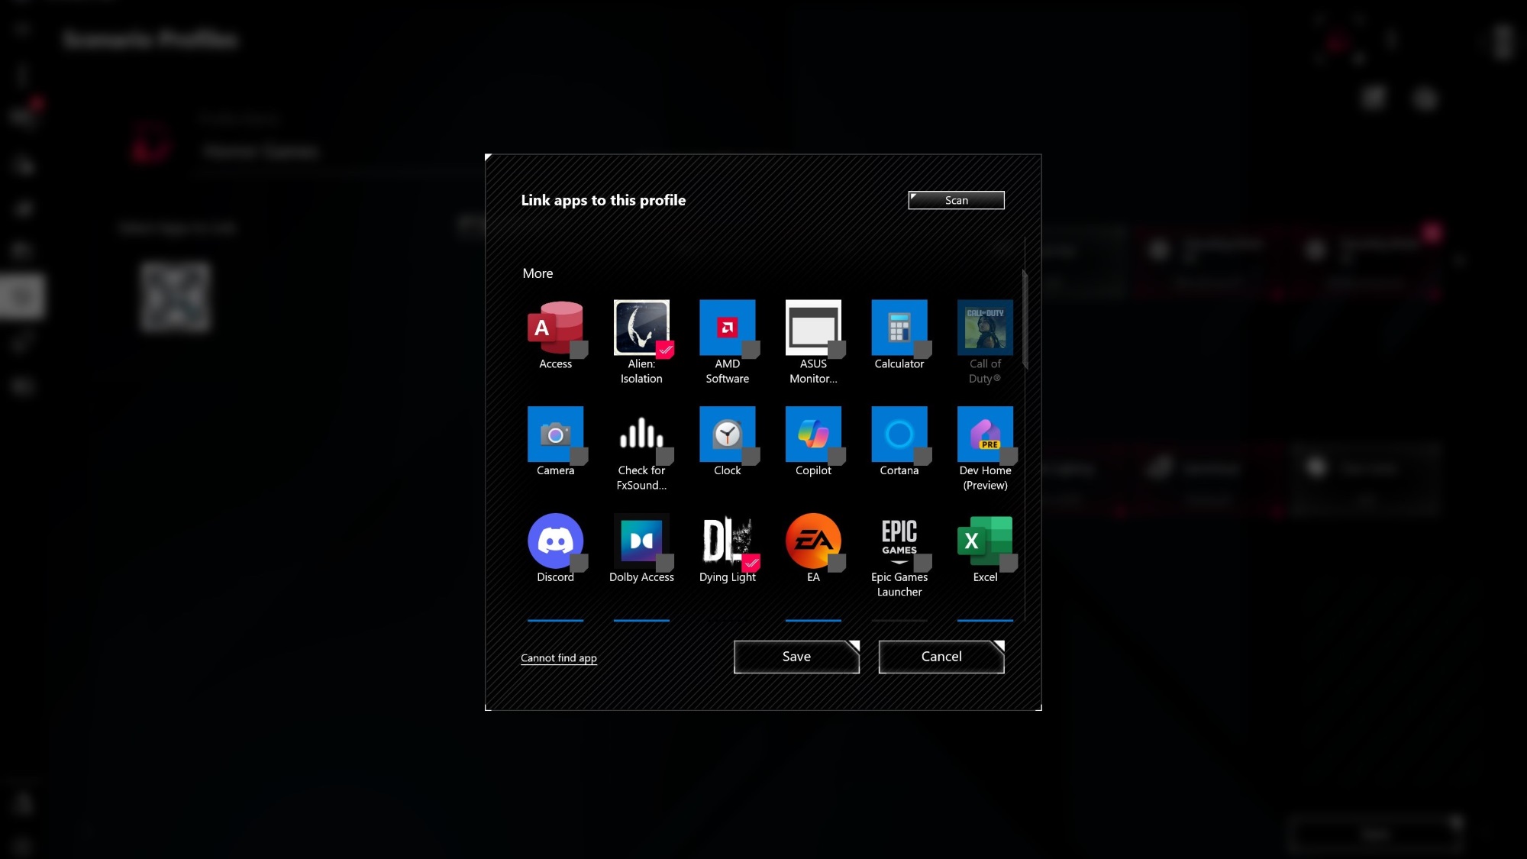Open the Cannot find app link
Screen dimensions: 1527x859
click(x=559, y=658)
